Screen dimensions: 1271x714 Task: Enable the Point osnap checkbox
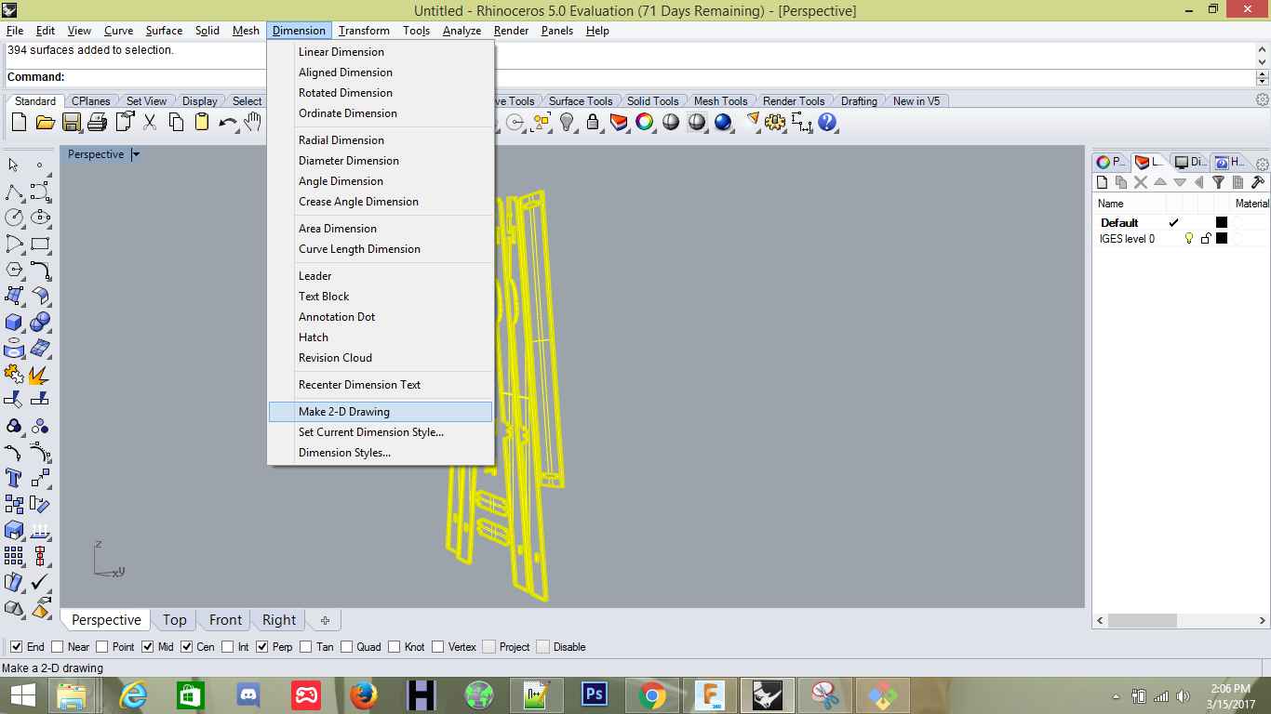[x=102, y=647]
